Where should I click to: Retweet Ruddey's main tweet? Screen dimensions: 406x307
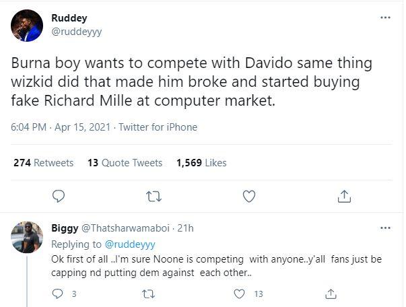point(154,196)
